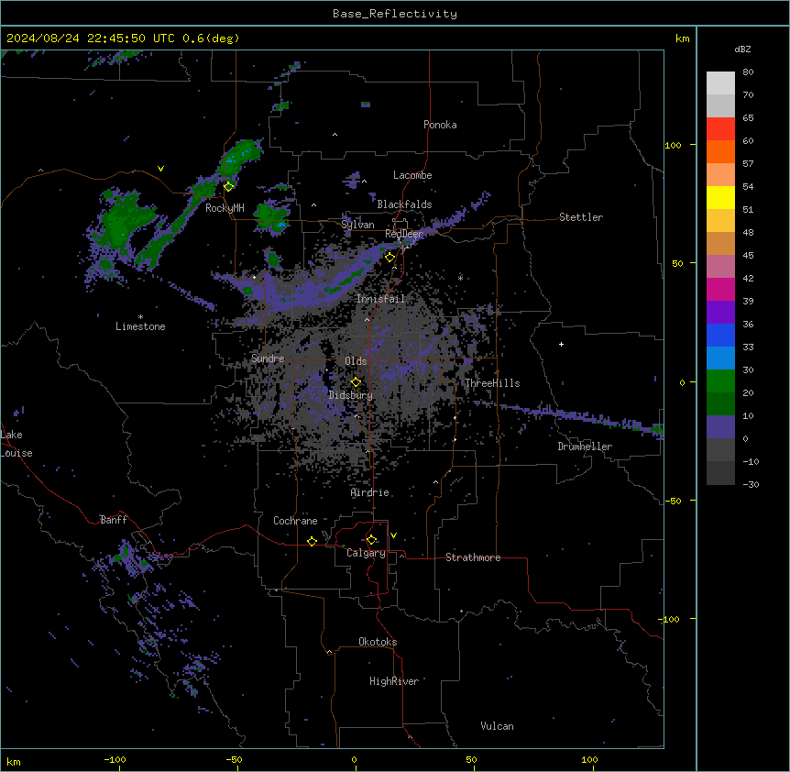Click the Strathmore town label
This screenshot has width=790, height=772.
pyautogui.click(x=473, y=557)
